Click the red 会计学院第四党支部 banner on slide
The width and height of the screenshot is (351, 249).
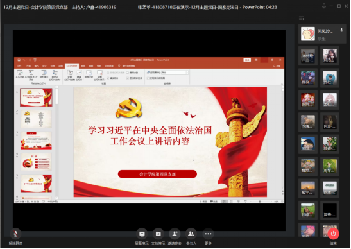(157, 174)
